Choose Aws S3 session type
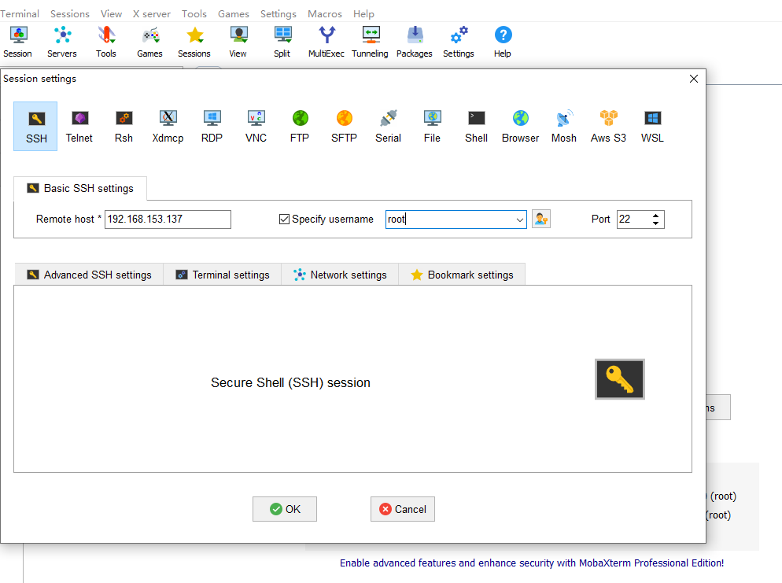The width and height of the screenshot is (782, 583). click(608, 126)
